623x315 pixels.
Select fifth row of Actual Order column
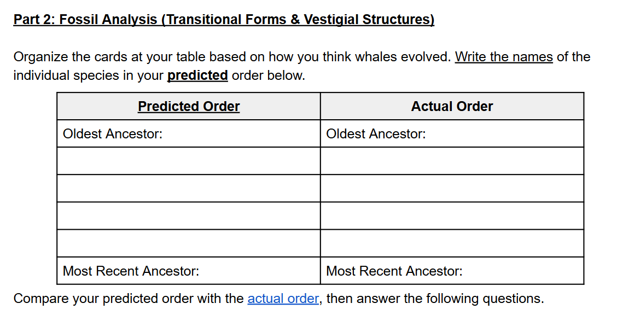[x=452, y=243]
